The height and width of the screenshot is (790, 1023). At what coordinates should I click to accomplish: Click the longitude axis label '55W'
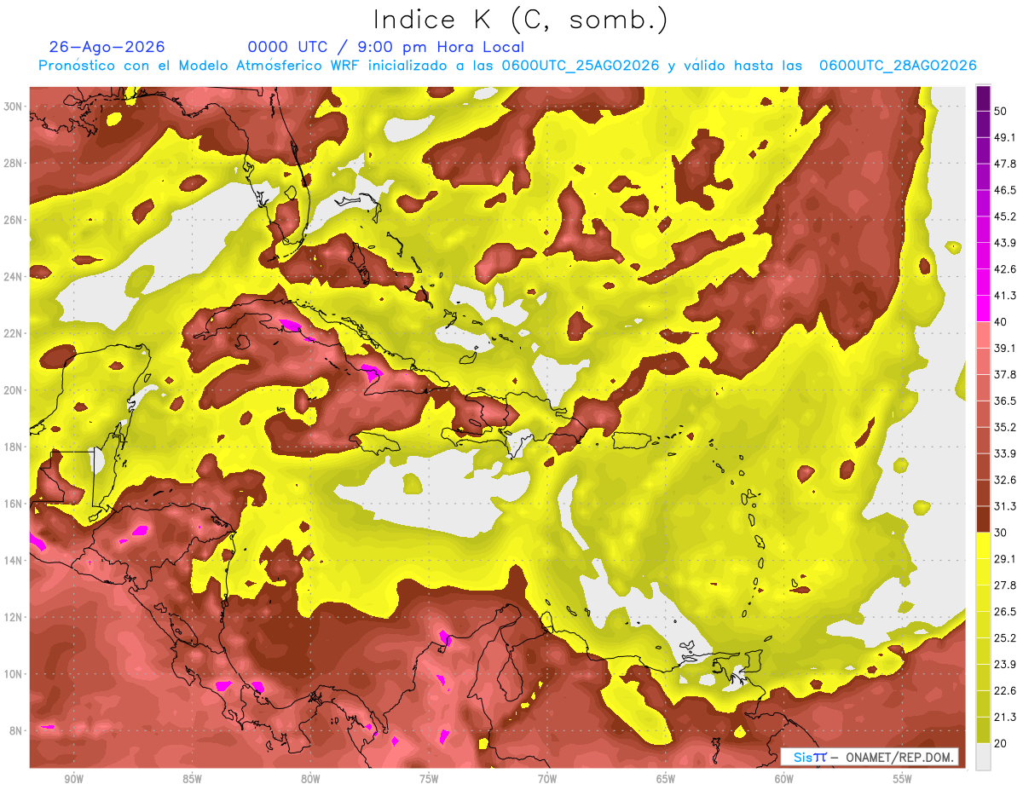pos(903,779)
